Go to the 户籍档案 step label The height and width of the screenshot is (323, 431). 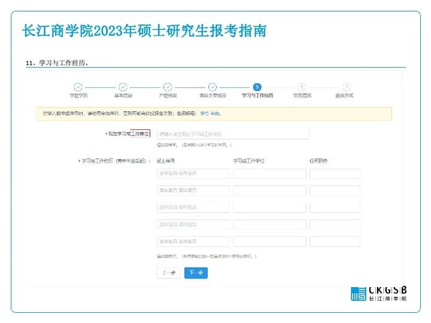(x=168, y=96)
